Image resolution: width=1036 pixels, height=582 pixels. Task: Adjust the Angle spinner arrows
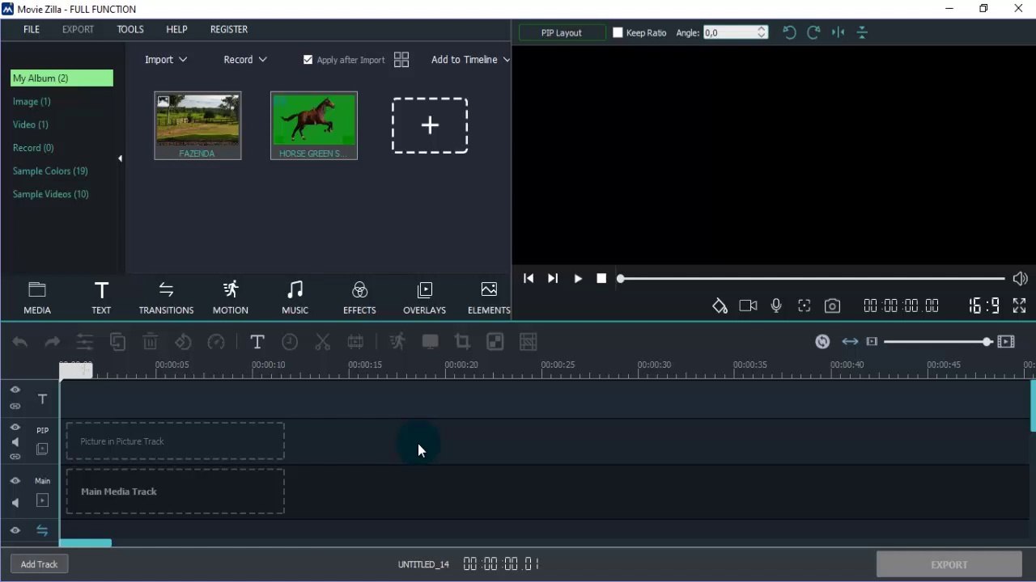tap(762, 32)
